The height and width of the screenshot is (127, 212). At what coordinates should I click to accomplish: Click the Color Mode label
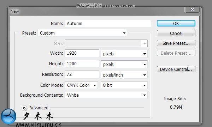coord(52,85)
